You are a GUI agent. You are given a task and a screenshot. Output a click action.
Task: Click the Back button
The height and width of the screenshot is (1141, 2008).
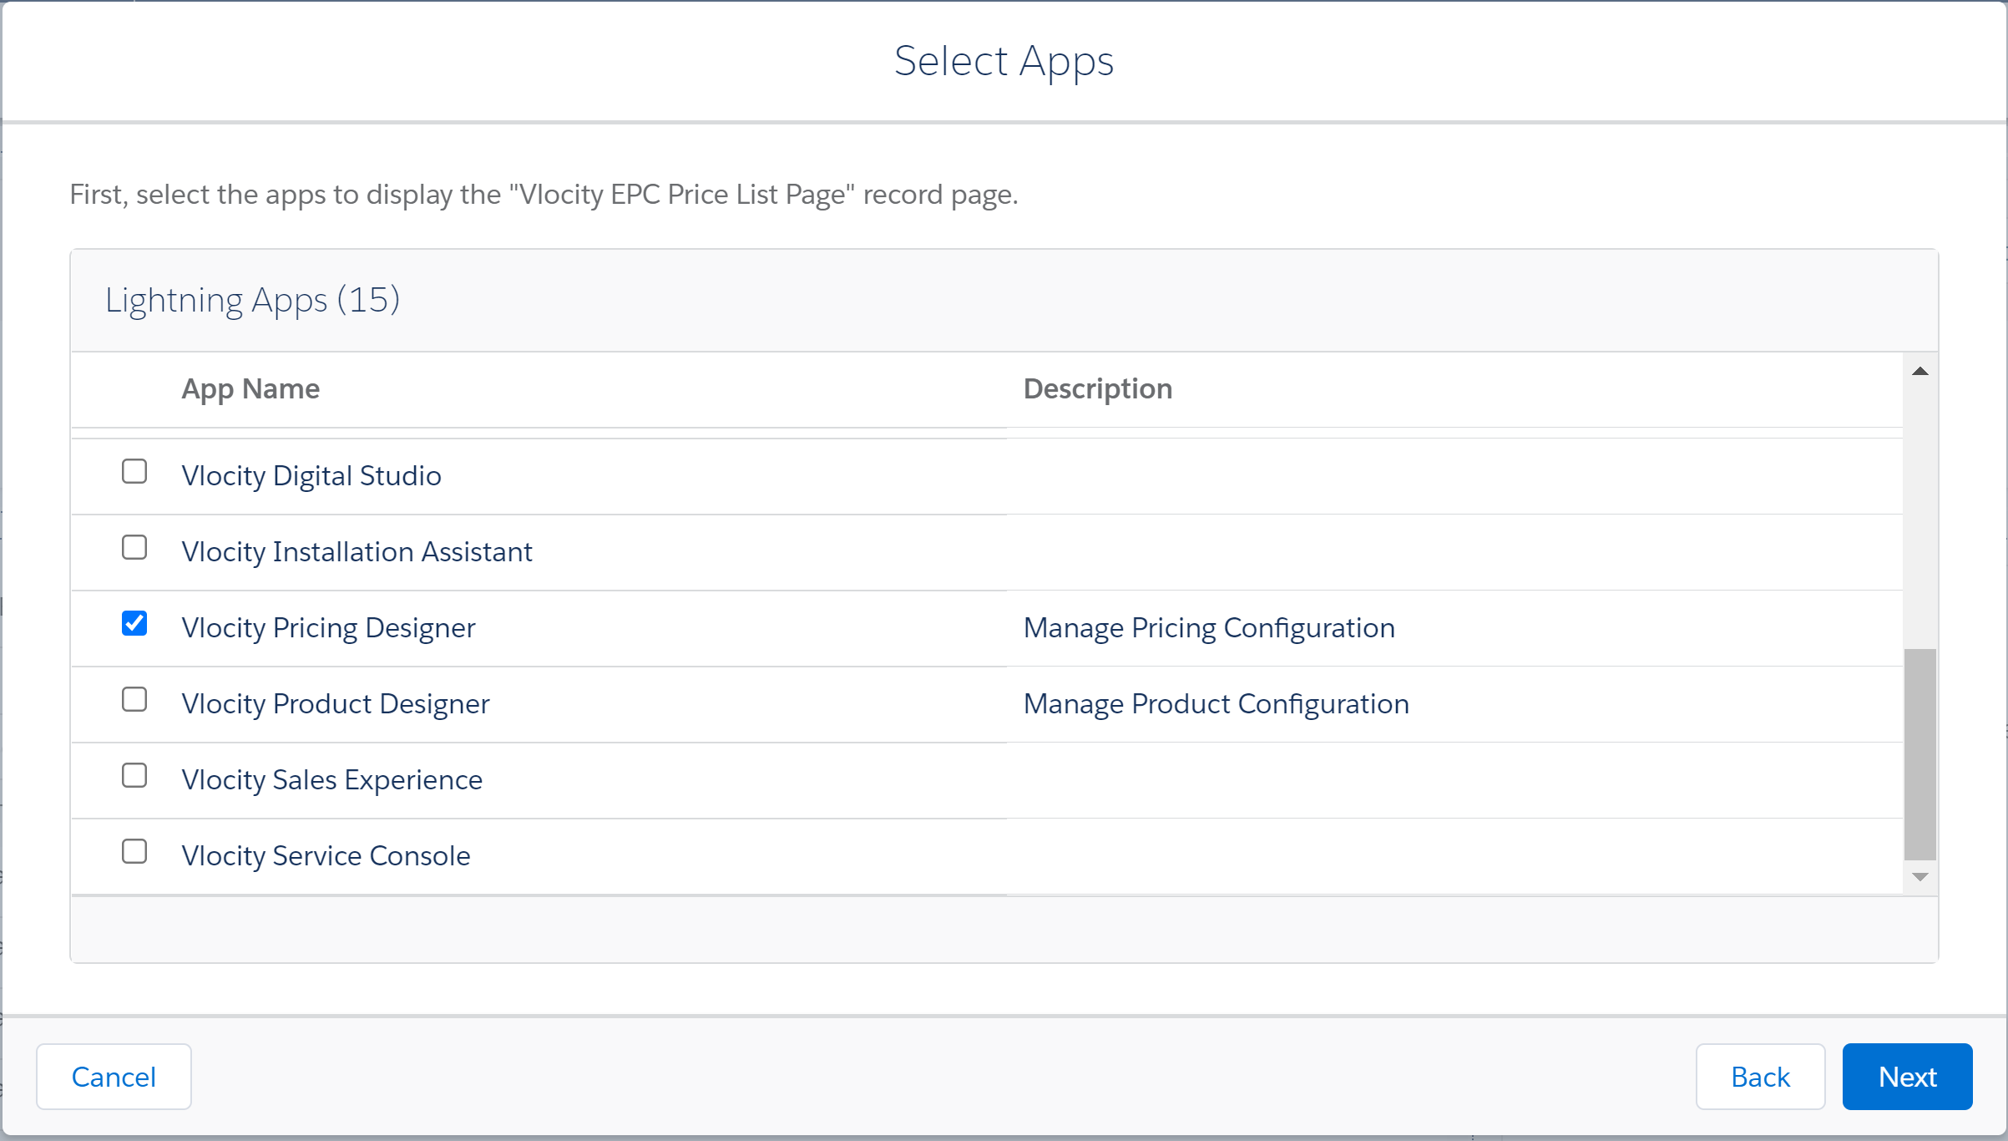[x=1760, y=1077]
